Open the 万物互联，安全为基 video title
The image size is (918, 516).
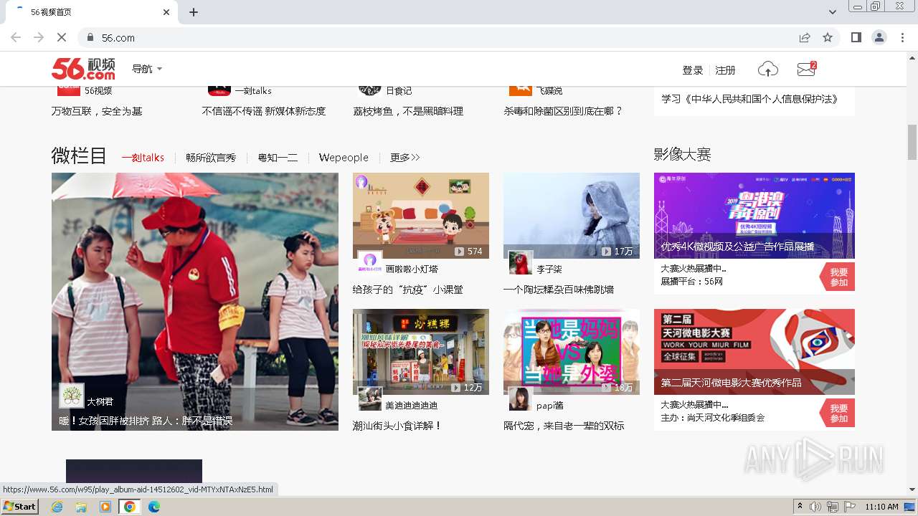(x=97, y=111)
